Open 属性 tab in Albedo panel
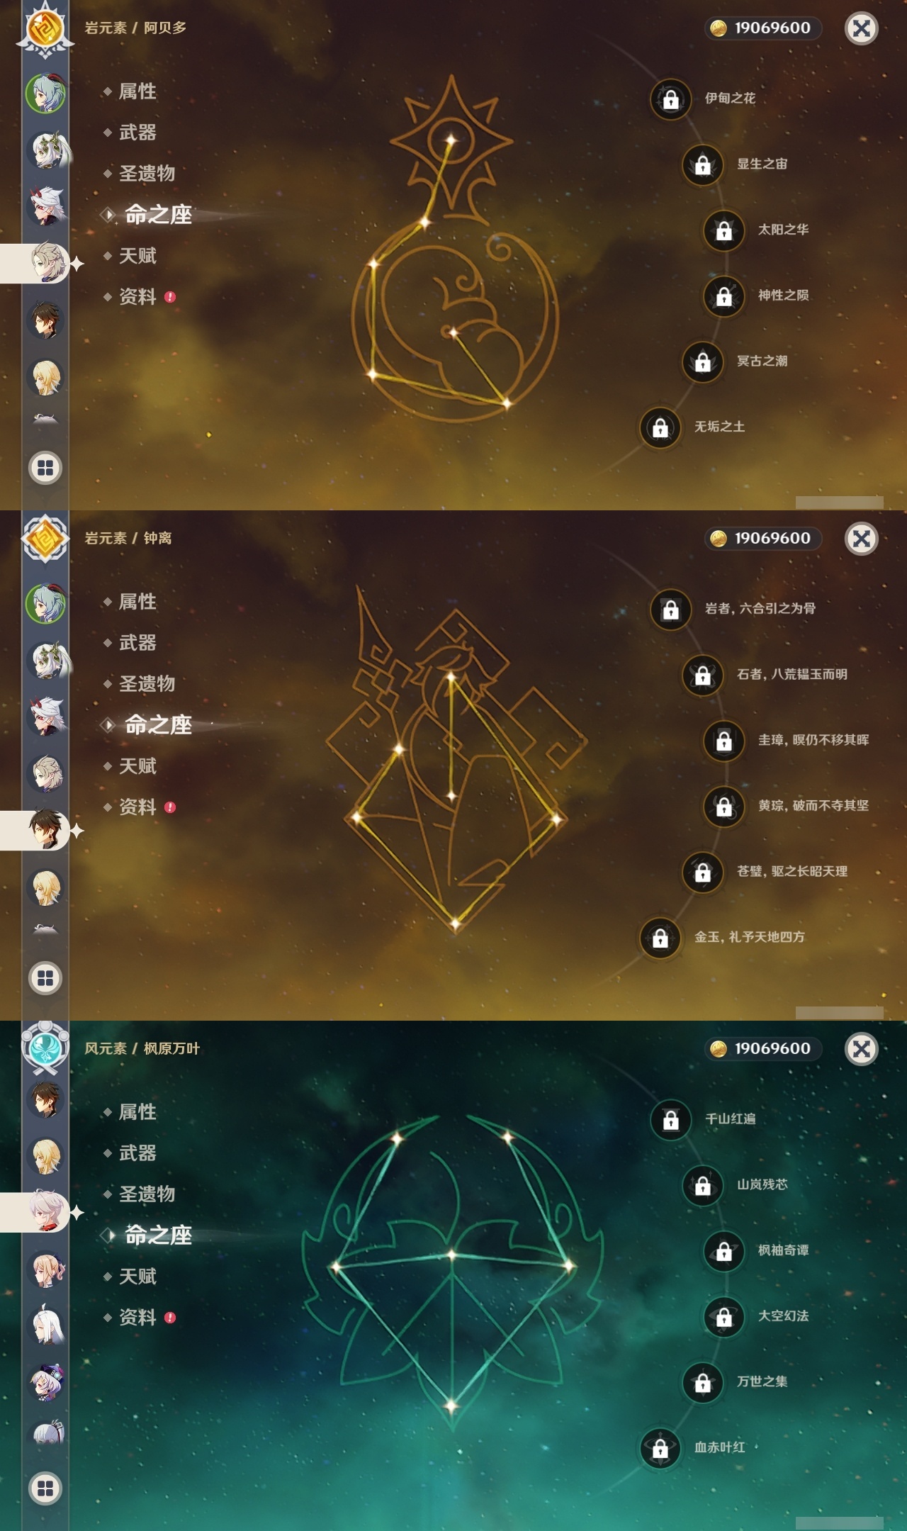Screen dimensions: 907x1531 click(137, 91)
